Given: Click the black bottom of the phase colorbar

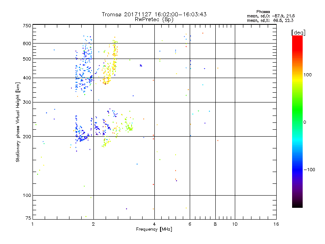Looking at the screenshot, I should [297, 205].
